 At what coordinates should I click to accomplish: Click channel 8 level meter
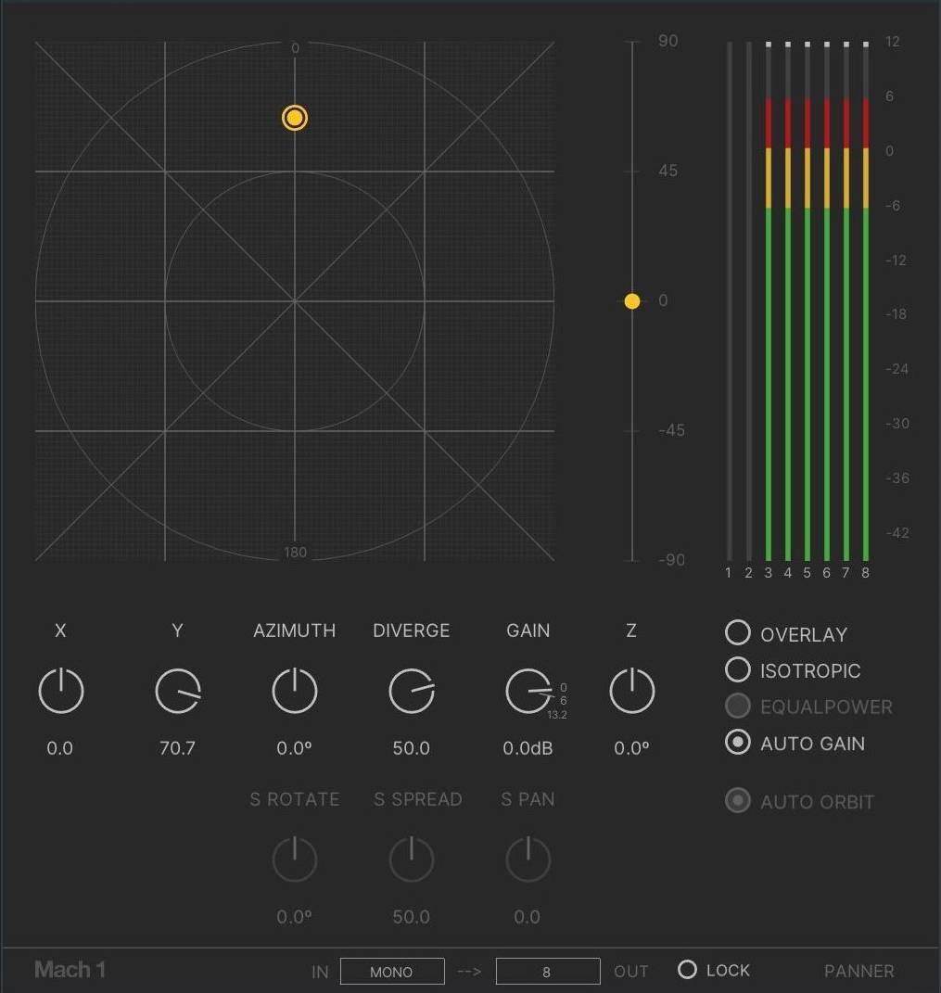(x=866, y=301)
